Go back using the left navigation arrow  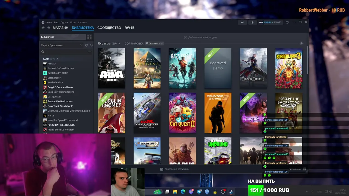43,28
